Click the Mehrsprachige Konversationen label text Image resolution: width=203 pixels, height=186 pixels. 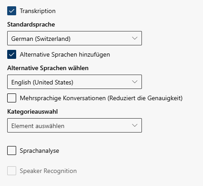[63, 98]
